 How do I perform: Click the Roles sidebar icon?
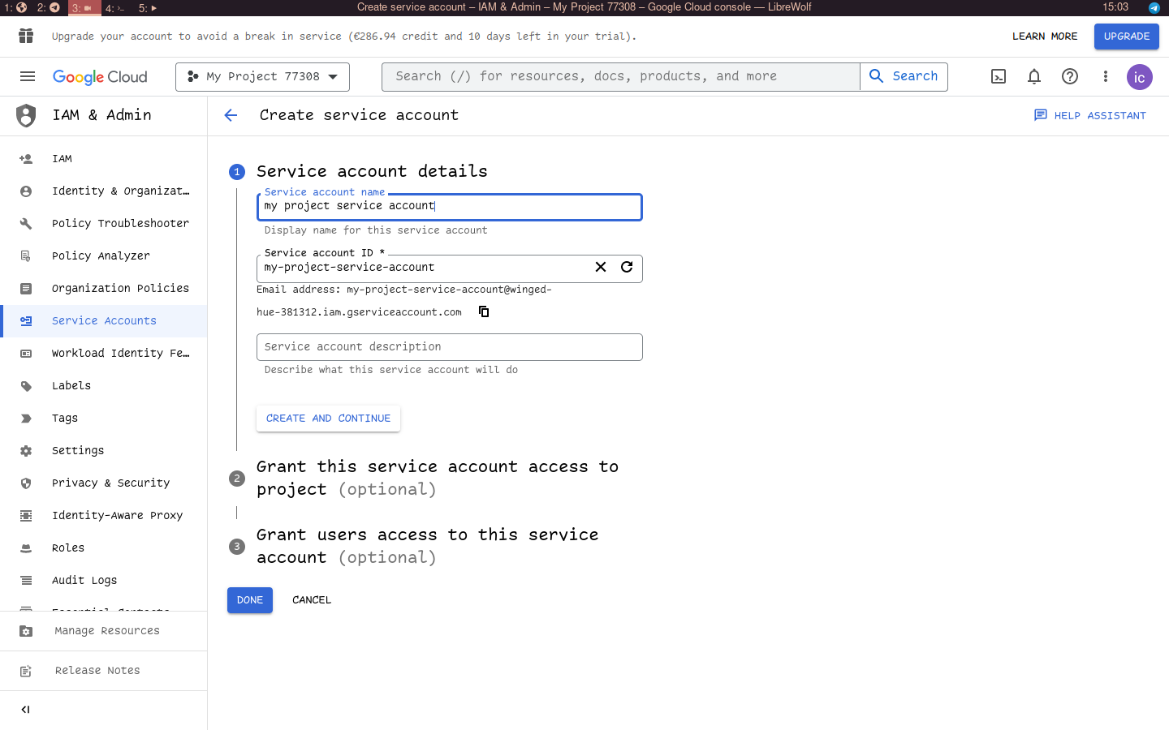[27, 547]
